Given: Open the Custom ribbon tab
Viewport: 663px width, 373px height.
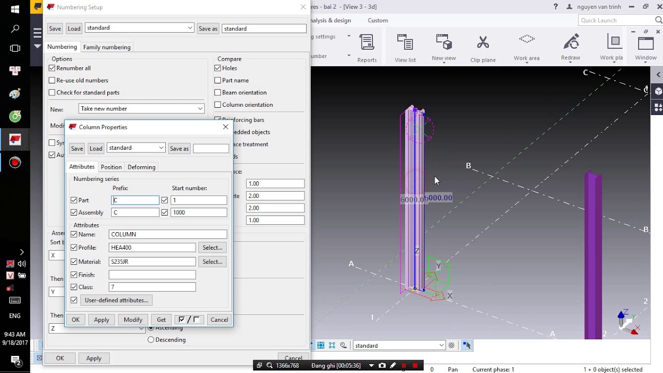Looking at the screenshot, I should point(378,21).
